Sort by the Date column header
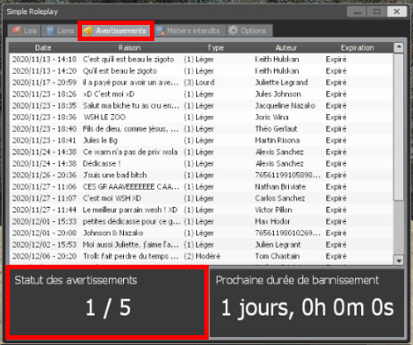 pos(43,47)
